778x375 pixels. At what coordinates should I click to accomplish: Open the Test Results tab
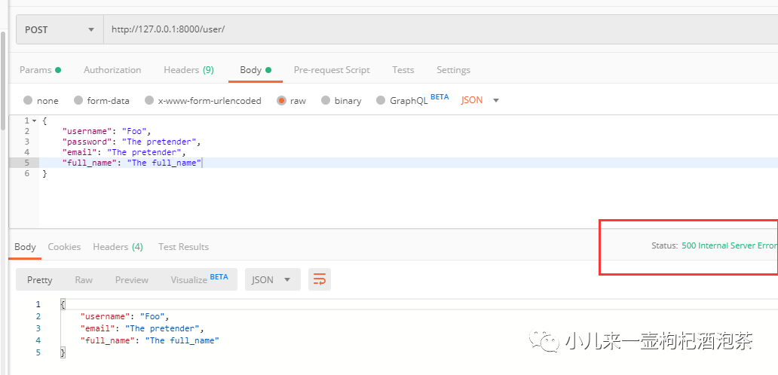[x=183, y=247]
